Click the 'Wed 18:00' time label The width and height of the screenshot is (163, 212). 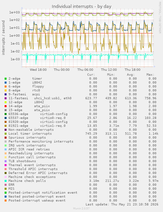pos(38,70)
